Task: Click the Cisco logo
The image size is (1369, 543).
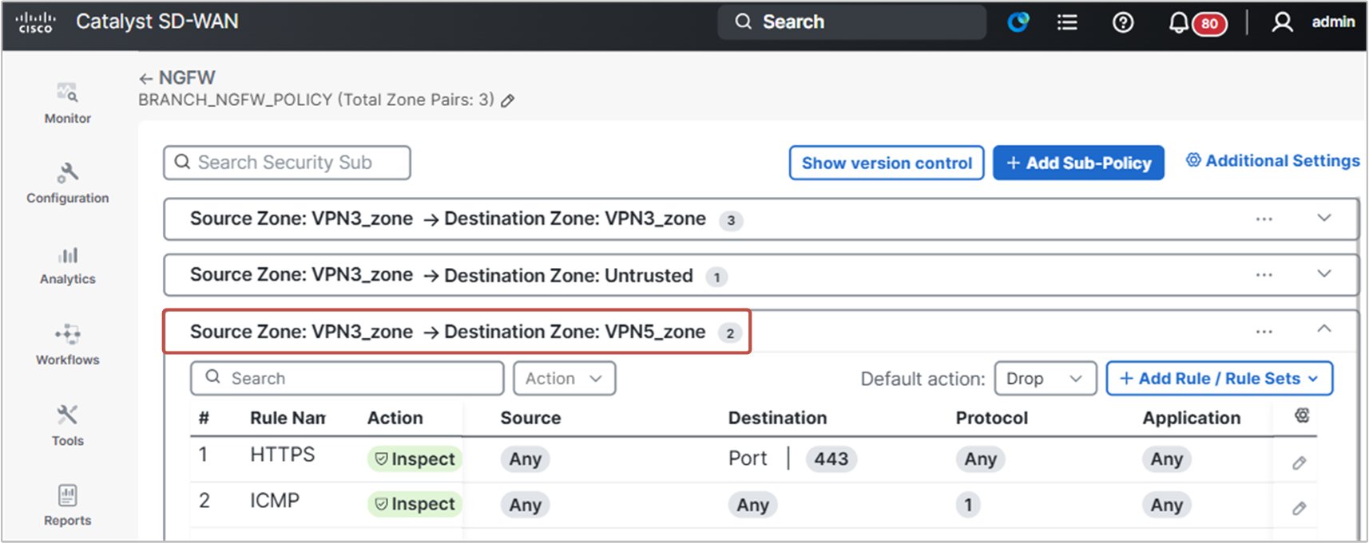Action: (35, 22)
